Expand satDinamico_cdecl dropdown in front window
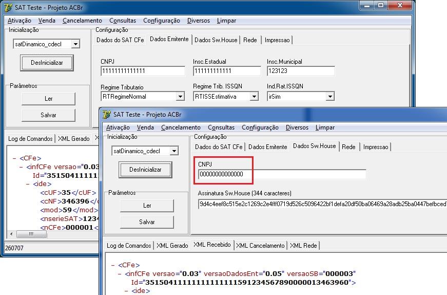This screenshot has width=447, height=295. coord(174,151)
